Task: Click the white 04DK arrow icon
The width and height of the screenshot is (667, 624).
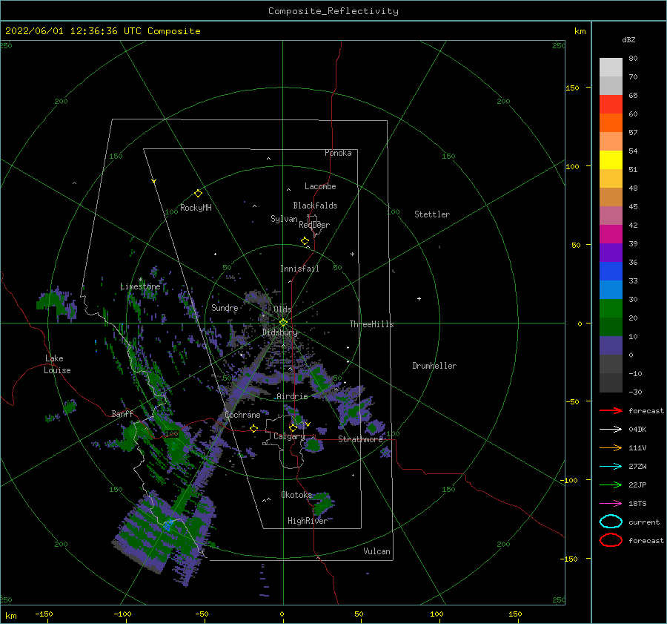Action: tap(611, 429)
